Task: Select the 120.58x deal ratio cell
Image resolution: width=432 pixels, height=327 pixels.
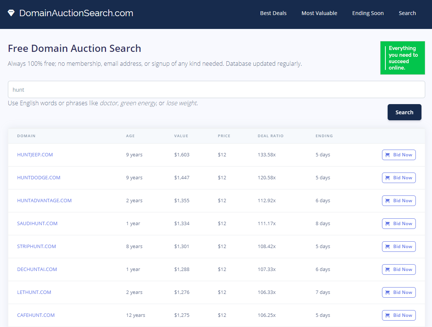Action: [267, 178]
